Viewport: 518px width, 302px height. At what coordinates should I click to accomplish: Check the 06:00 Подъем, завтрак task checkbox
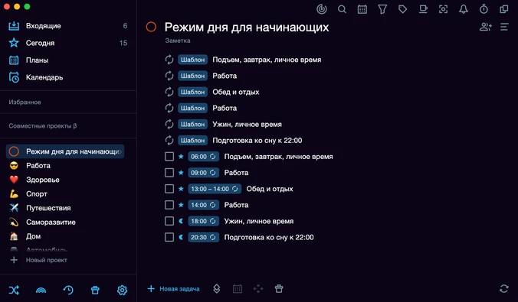click(169, 156)
